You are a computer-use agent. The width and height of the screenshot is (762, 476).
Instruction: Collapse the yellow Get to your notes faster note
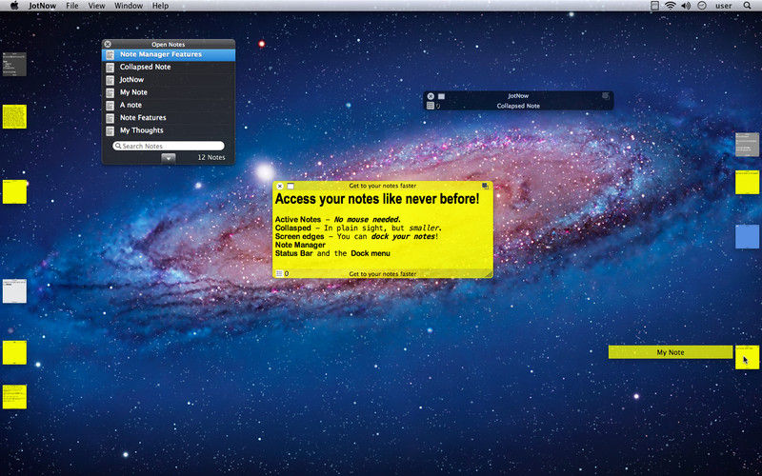tap(291, 186)
